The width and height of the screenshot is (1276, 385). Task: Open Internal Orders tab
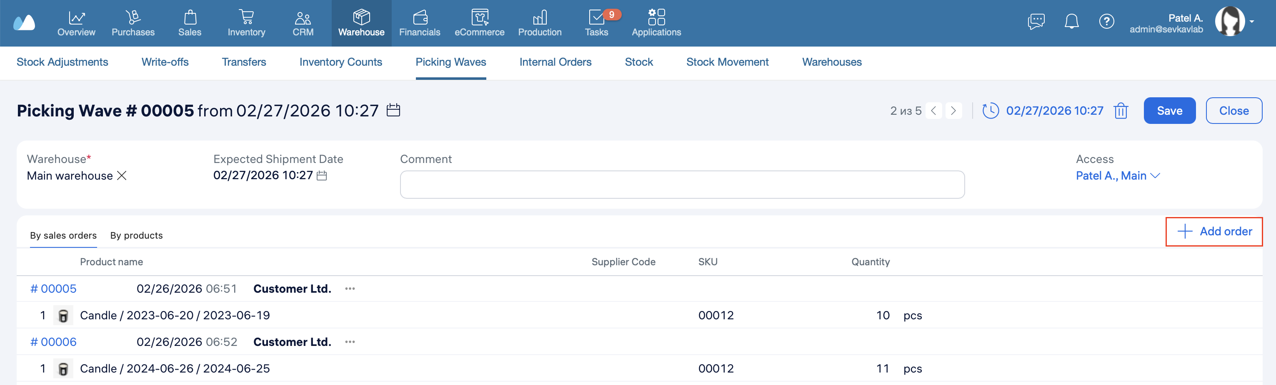[555, 62]
